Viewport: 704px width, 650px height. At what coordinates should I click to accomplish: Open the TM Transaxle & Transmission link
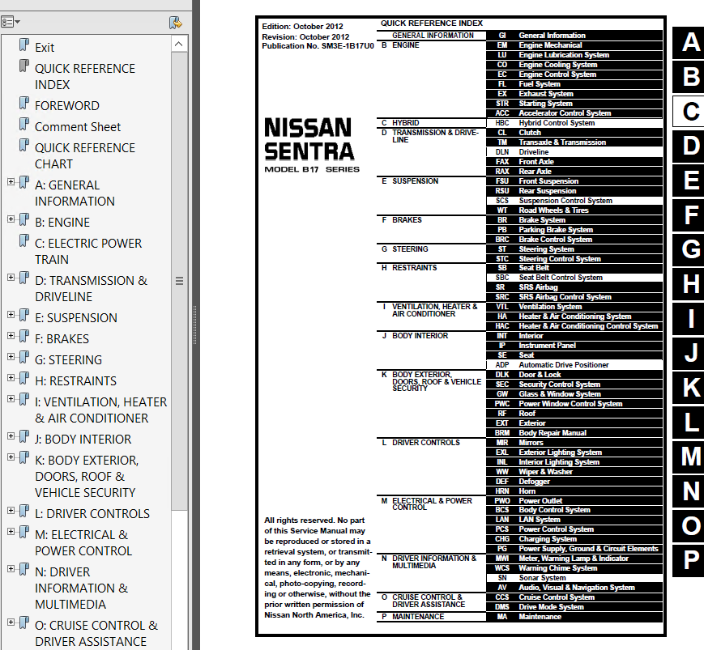574,142
